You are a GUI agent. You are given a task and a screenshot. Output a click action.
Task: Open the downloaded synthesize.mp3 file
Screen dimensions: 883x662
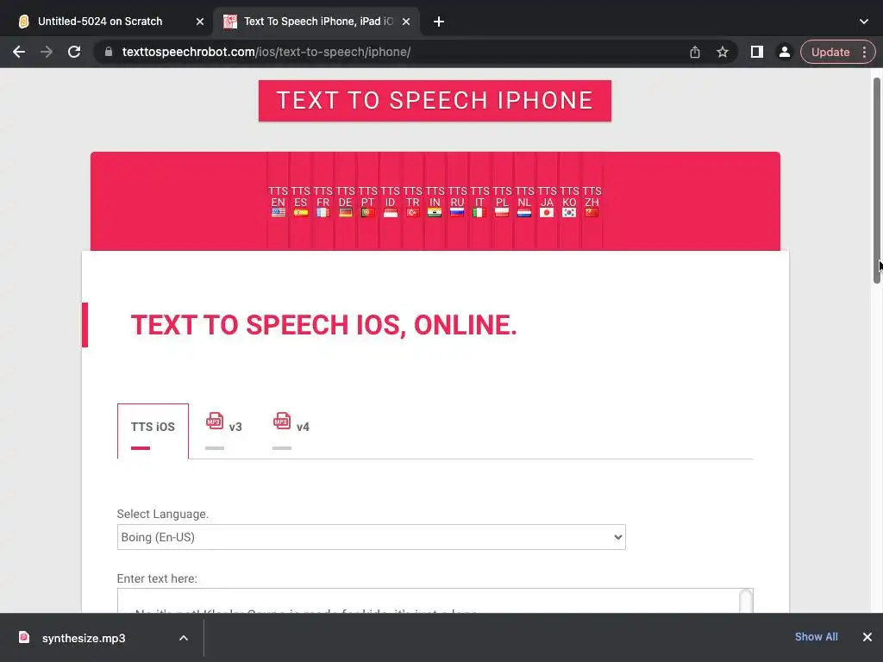(85, 638)
